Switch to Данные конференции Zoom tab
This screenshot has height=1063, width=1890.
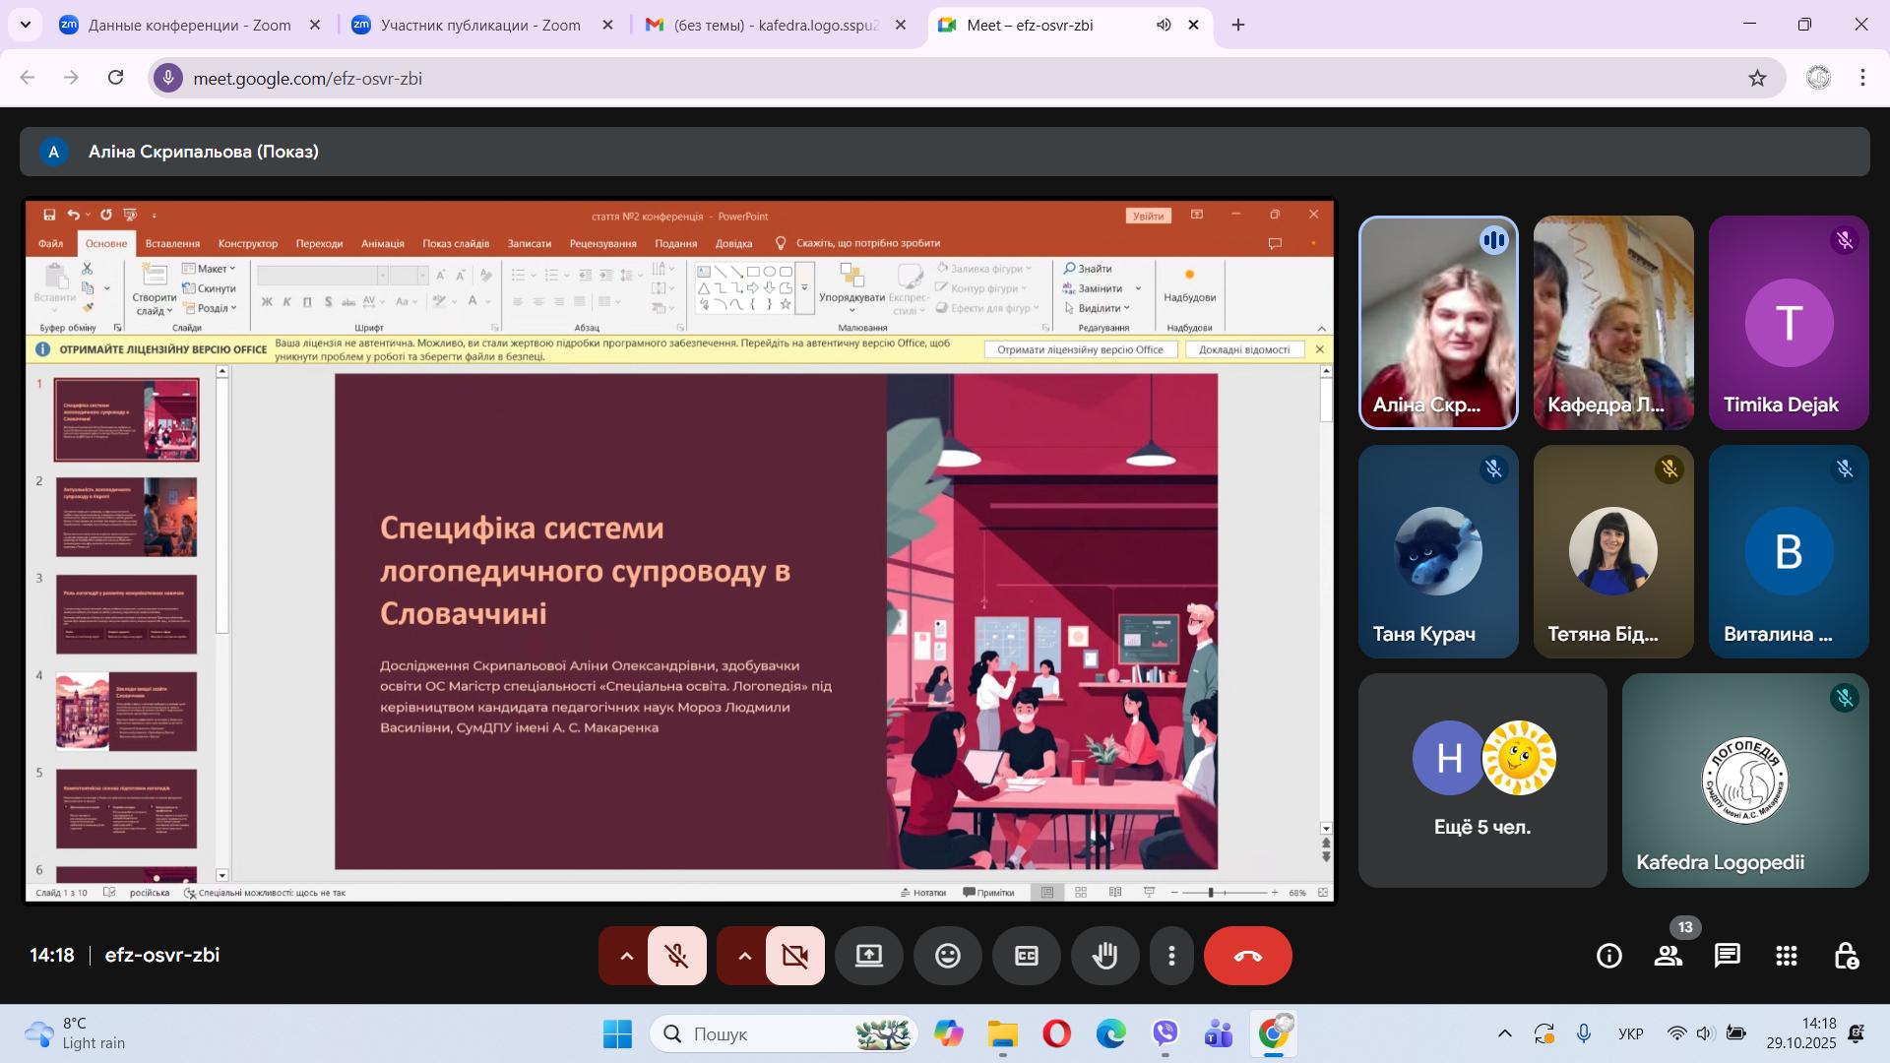point(189,26)
